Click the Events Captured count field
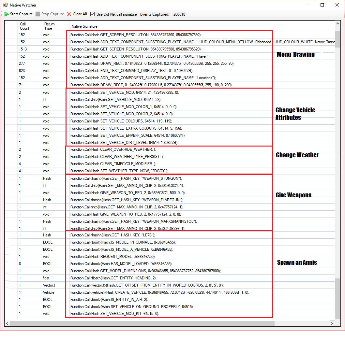 point(179,14)
